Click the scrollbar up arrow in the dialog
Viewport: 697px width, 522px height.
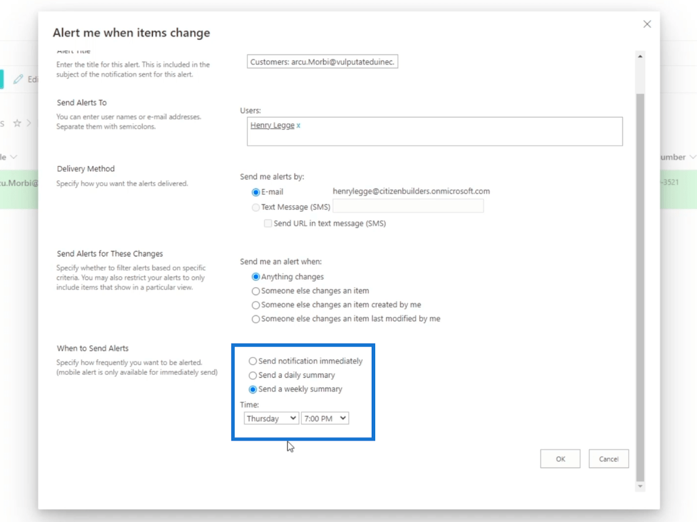pos(640,56)
